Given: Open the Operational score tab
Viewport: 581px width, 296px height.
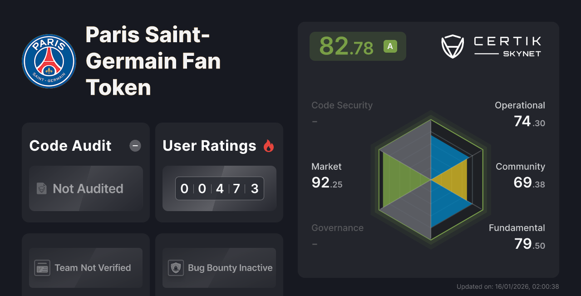Looking at the screenshot, I should [x=520, y=105].
